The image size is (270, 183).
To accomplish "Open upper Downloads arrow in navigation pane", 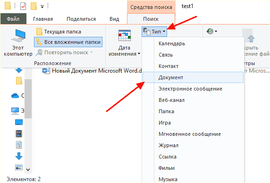I will click(x=19, y=70).
